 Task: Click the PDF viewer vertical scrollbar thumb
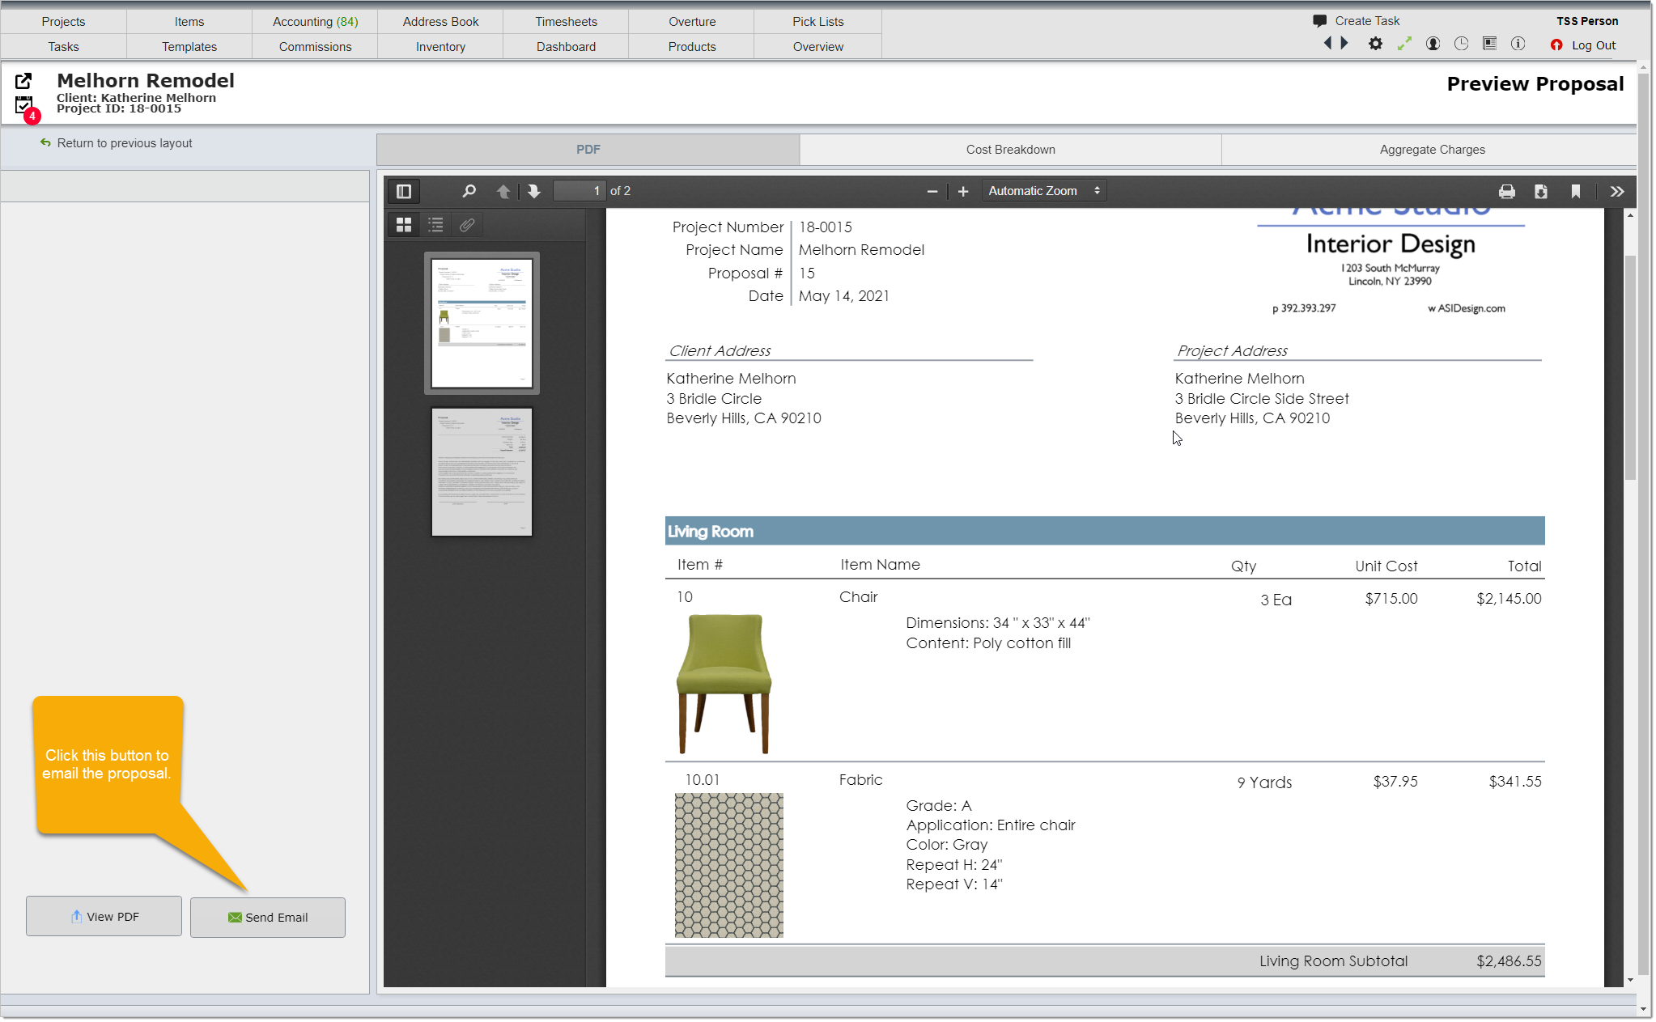point(1630,368)
